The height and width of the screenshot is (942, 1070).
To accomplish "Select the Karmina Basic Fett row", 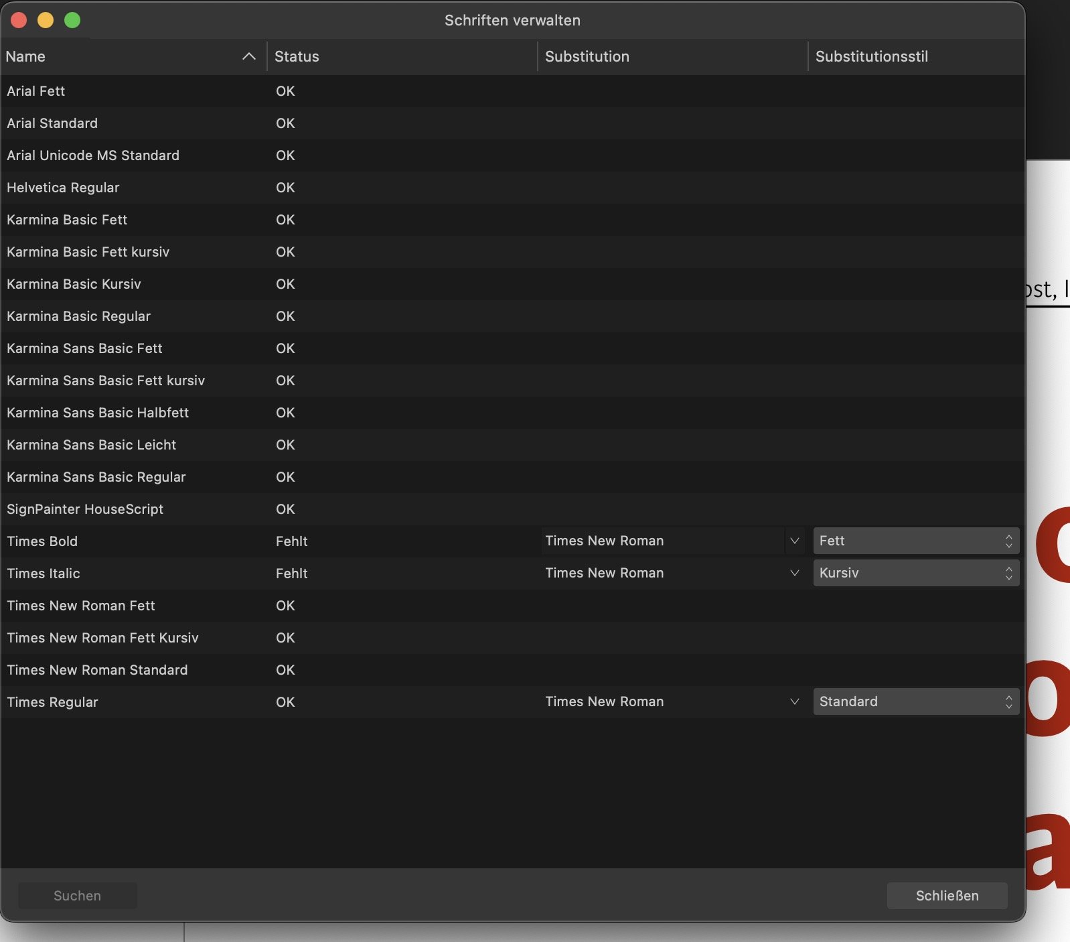I will (x=513, y=220).
